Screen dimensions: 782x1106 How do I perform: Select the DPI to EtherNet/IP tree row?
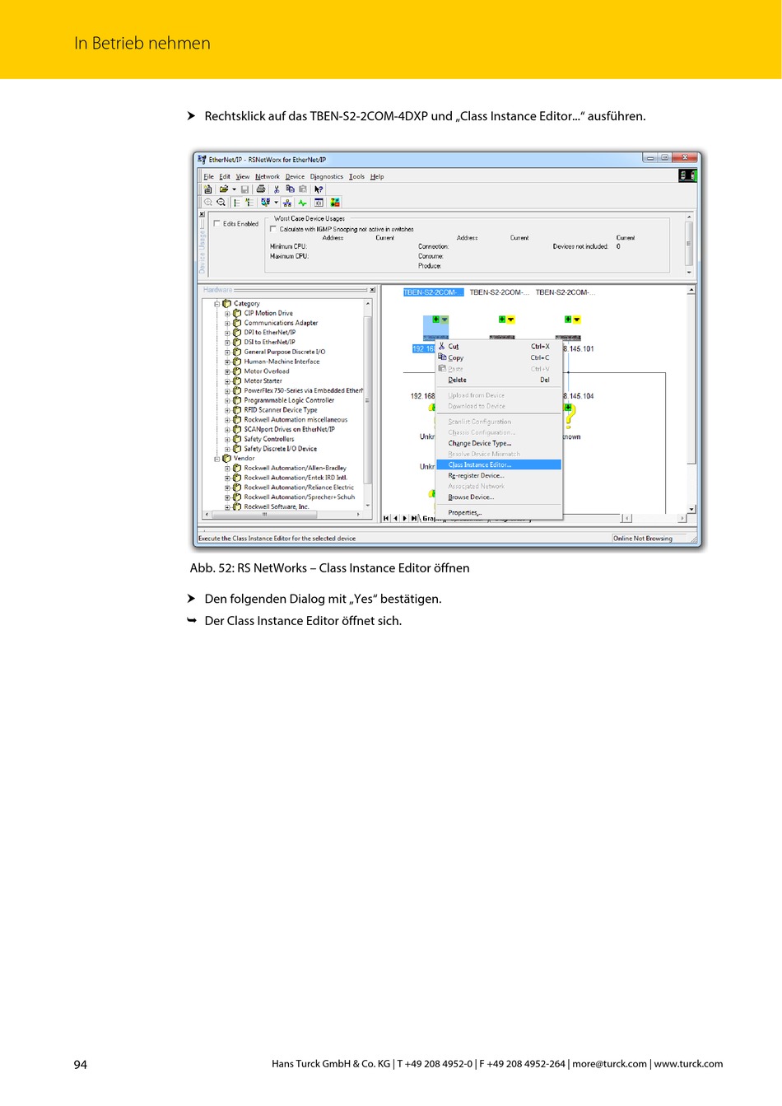click(269, 333)
